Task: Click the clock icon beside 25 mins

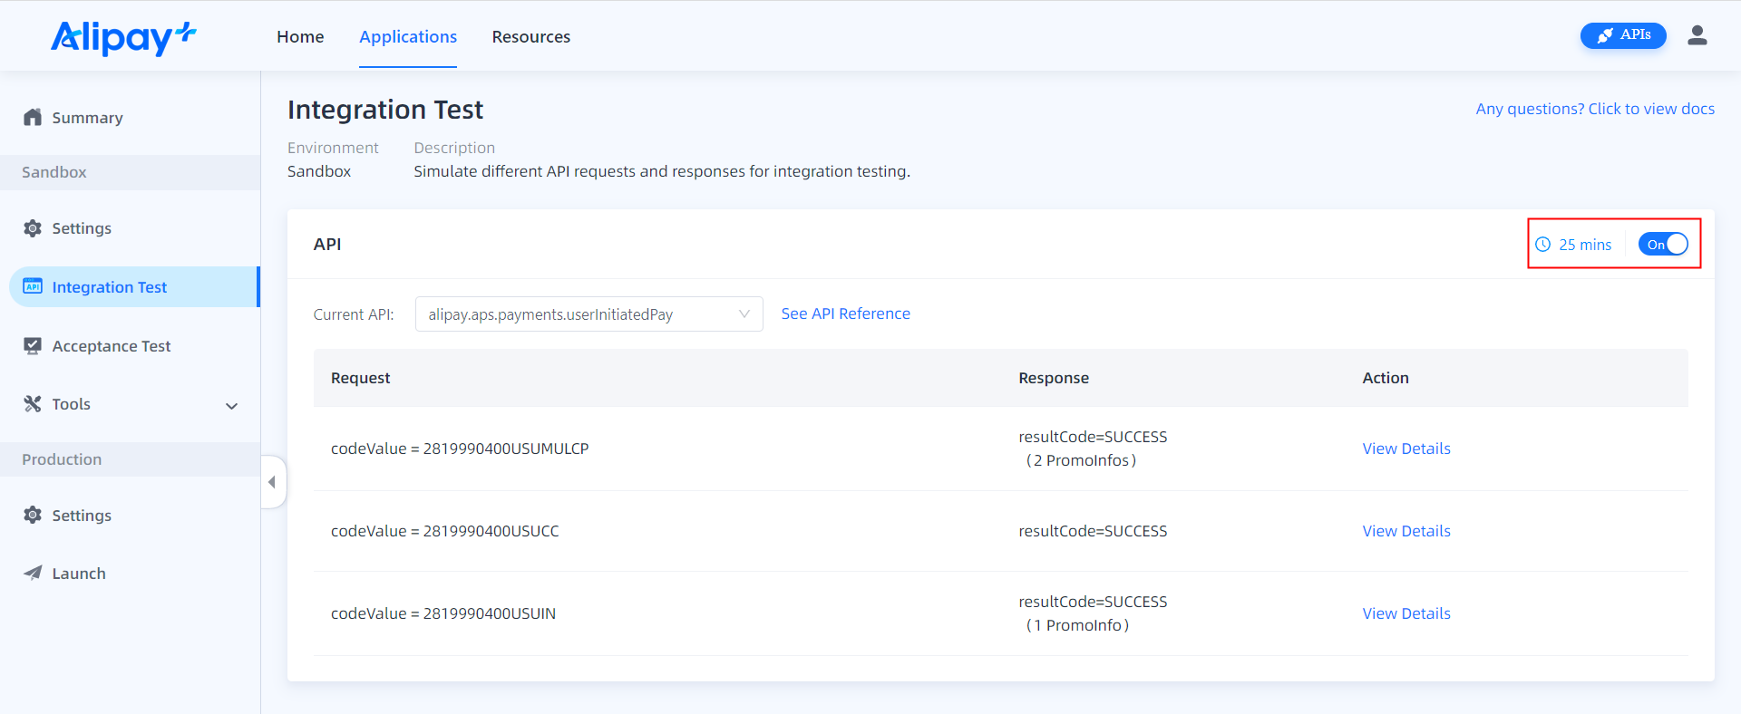Action: click(1542, 245)
